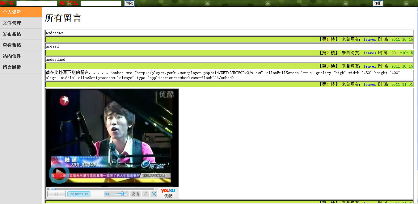The height and width of the screenshot is (204, 418).
Task: Click the embed code message in post 4
Action: coord(223,75)
